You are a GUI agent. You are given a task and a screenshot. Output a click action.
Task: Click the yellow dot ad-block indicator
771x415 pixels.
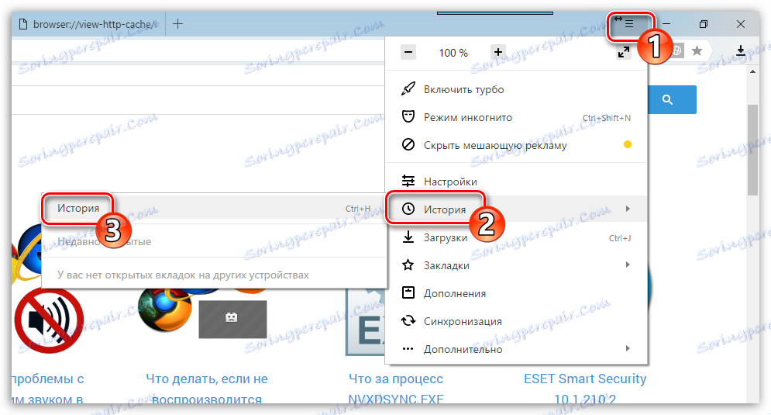point(628,145)
